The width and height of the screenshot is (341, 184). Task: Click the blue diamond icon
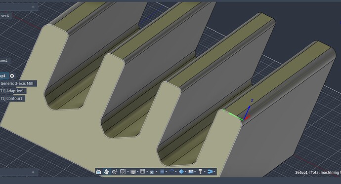pyautogui.click(x=181, y=171)
